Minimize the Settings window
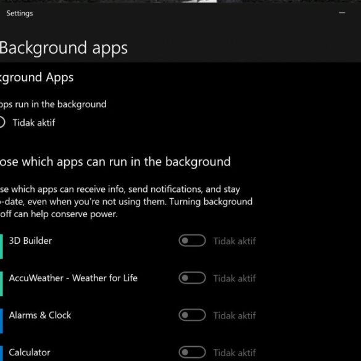 [x=342, y=13]
